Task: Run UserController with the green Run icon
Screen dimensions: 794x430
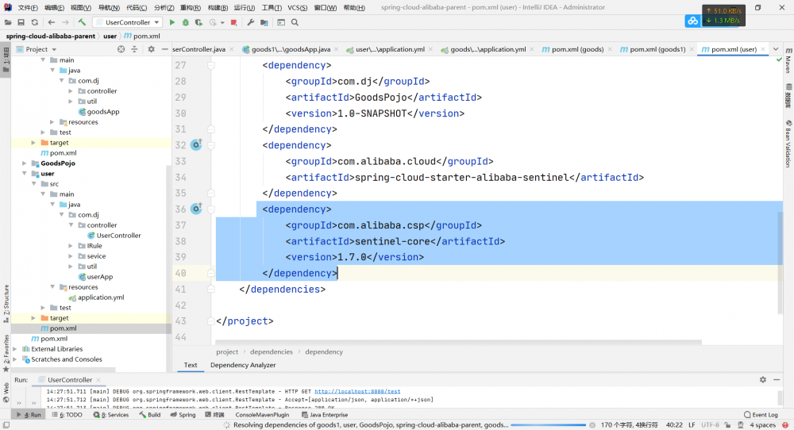Action: pos(172,22)
